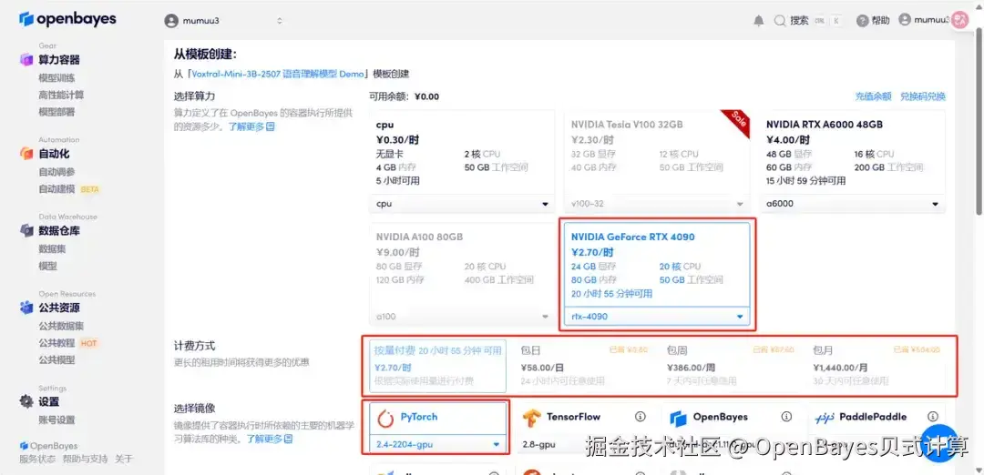This screenshot has width=984, height=475.
Task: Open 模型 under 数据仓库
Action: (47, 266)
